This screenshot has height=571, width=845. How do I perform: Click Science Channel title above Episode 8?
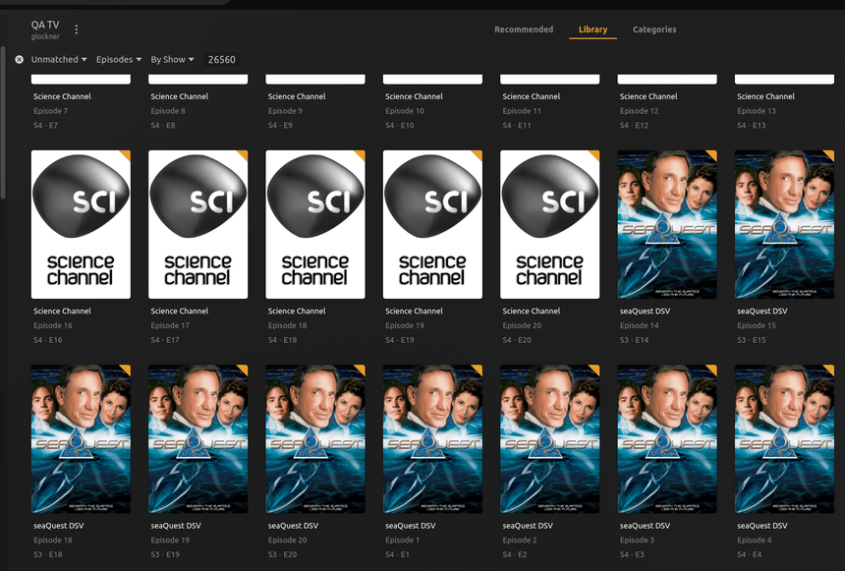[x=180, y=96]
